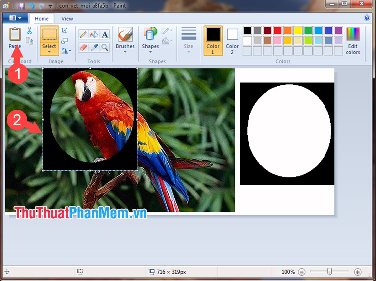376x281 pixels.
Task: Click the zoom in plus button
Action: [358, 272]
